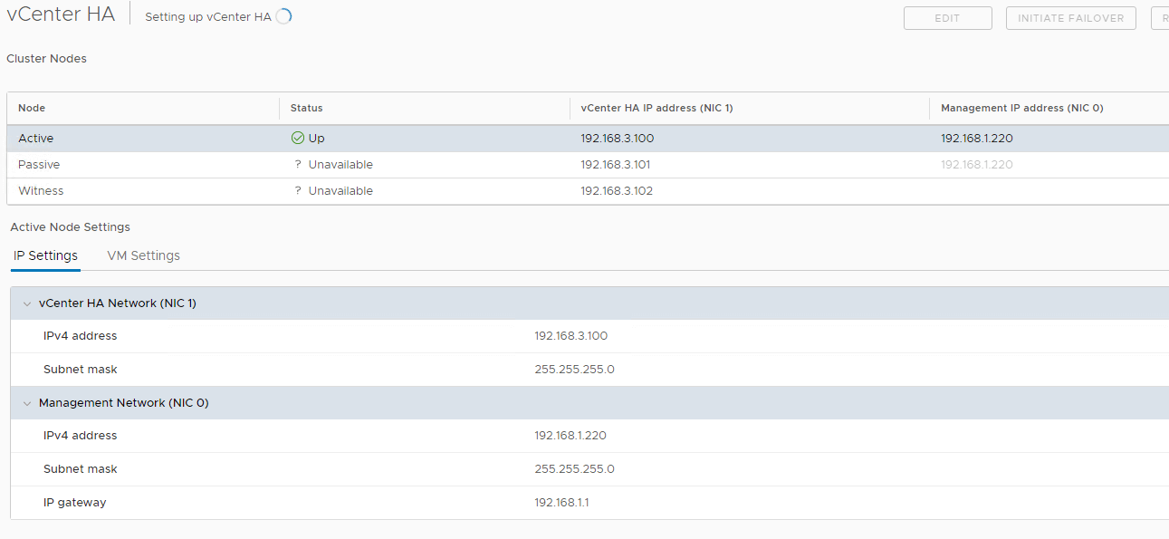Viewport: 1169px width, 539px height.
Task: Click "Subnet mask" label under Management Network
Action: coord(81,469)
